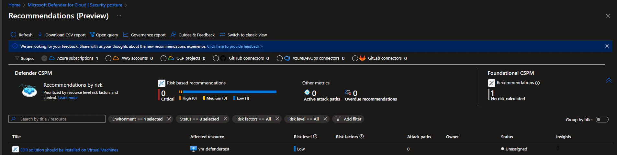Open Microsoft Defender for Cloud Security posture breadcrumb
The height and width of the screenshot is (155, 617).
point(75,5)
